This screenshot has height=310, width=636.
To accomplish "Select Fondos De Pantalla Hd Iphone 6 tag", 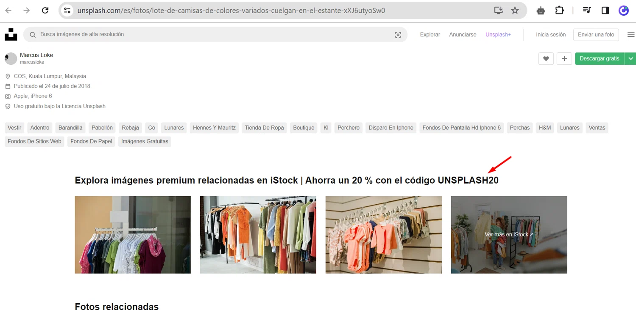I will pos(462,128).
